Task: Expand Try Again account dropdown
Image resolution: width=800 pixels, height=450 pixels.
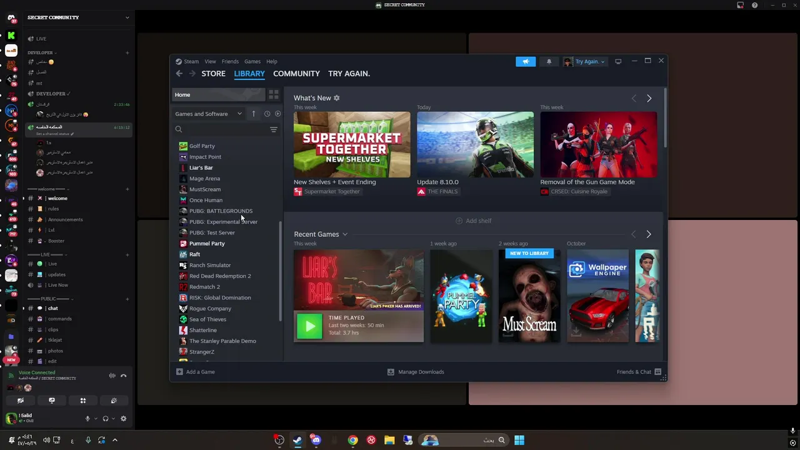Action: click(584, 61)
